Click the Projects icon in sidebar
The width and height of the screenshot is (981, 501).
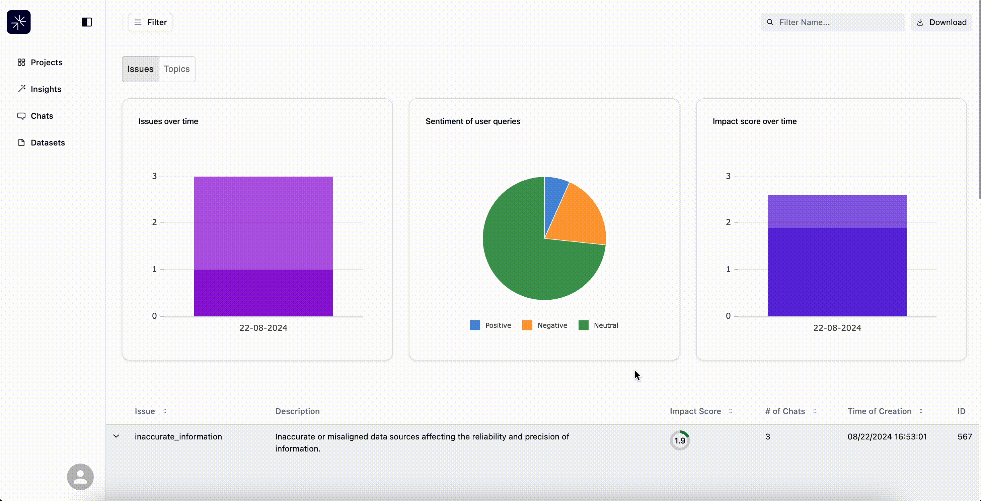[x=21, y=63]
